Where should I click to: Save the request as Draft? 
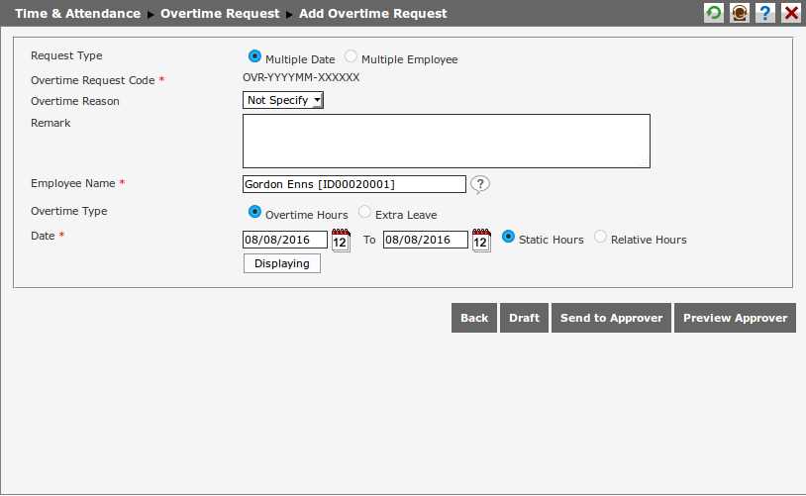pyautogui.click(x=524, y=318)
